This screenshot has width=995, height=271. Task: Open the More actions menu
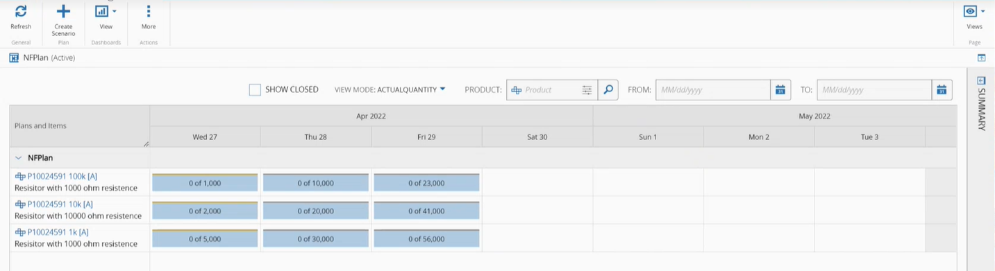pos(149,11)
